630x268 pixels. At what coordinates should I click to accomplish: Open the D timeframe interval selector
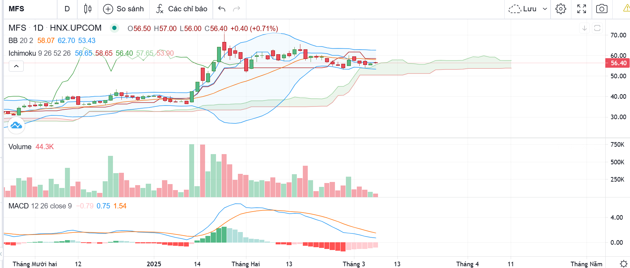click(x=67, y=9)
